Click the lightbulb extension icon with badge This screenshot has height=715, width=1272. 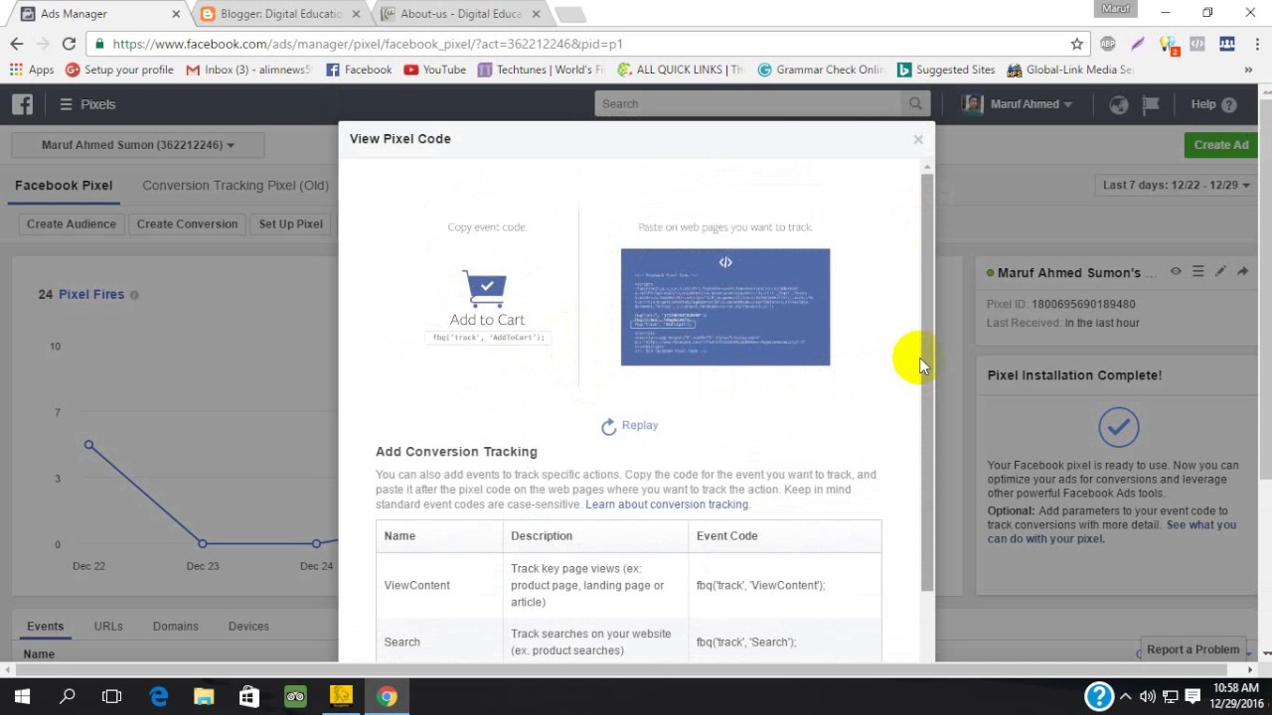tap(1169, 45)
